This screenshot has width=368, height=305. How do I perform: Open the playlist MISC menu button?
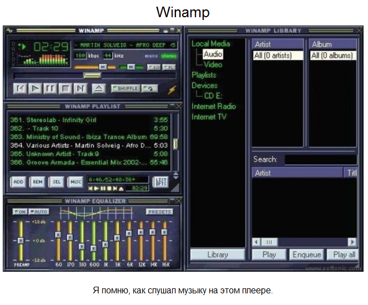75,182
